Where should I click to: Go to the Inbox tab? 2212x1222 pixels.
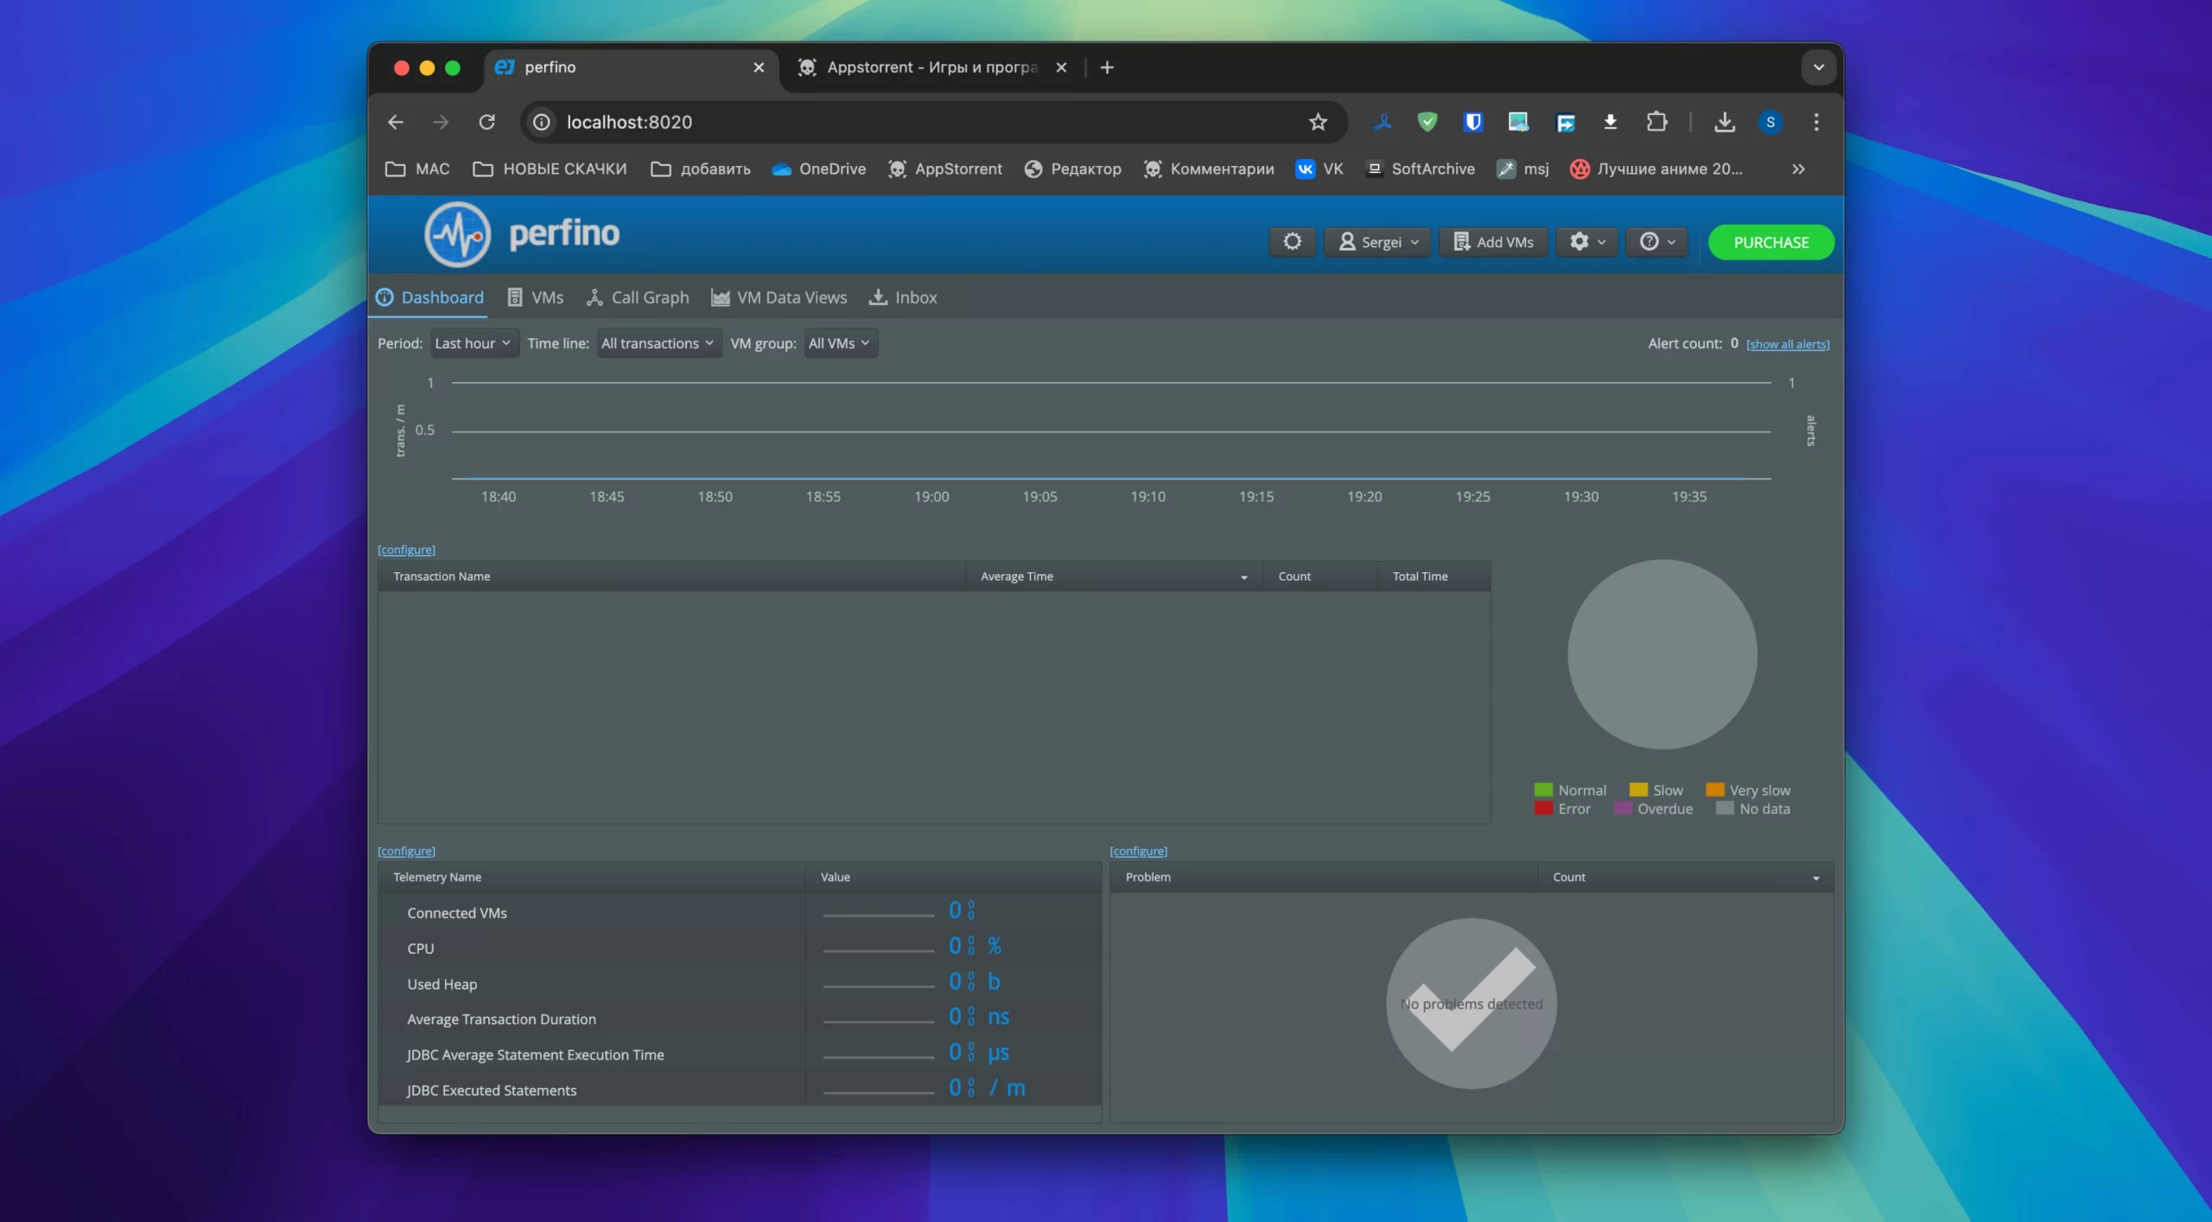903,297
